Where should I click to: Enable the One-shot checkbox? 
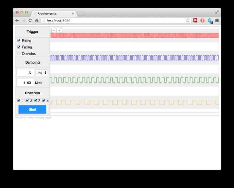tap(19, 53)
